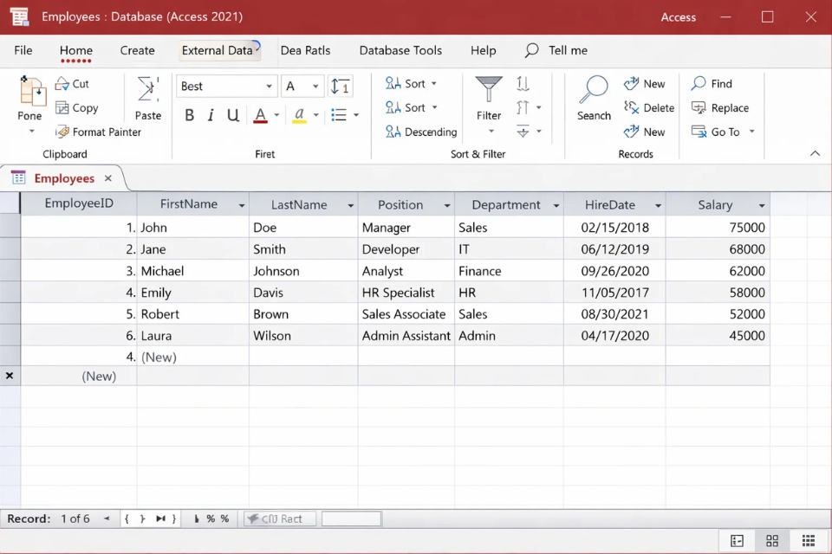Expand the Go To dropdown arrow
Image resolution: width=832 pixels, height=554 pixels.
[751, 132]
